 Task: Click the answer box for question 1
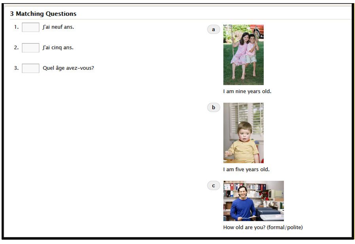click(x=30, y=27)
